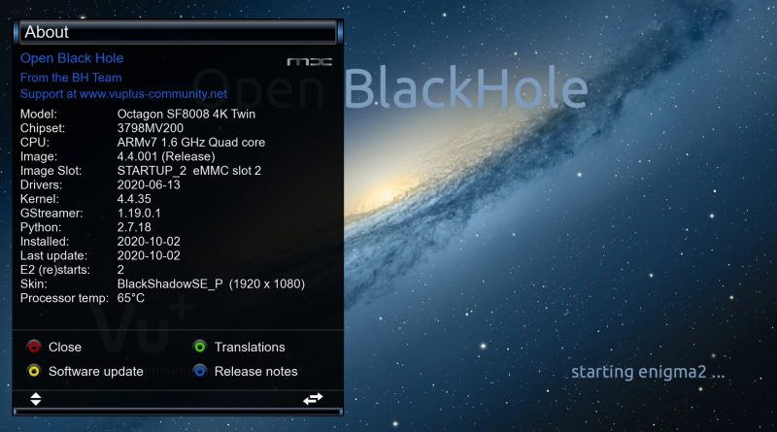This screenshot has height=432, width=777.
Task: Open Translations via its text label
Action: 250,347
